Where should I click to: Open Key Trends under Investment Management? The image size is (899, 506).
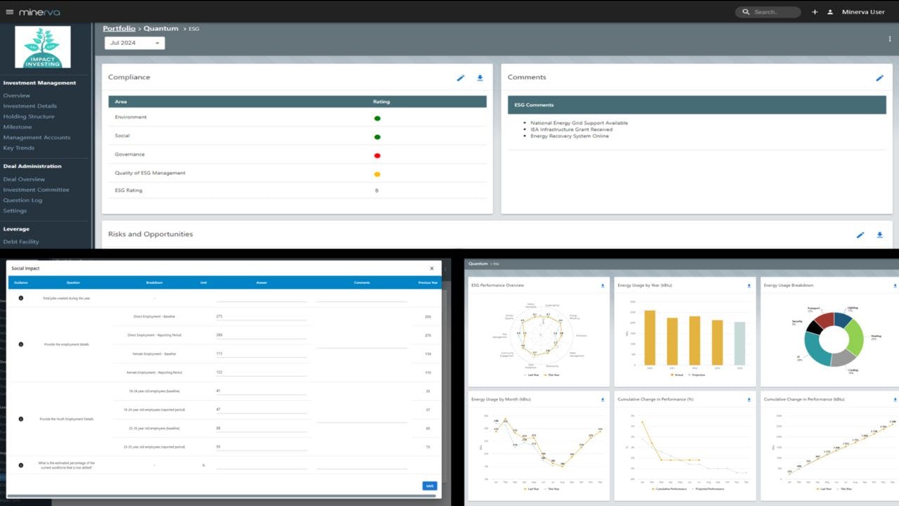pos(19,148)
